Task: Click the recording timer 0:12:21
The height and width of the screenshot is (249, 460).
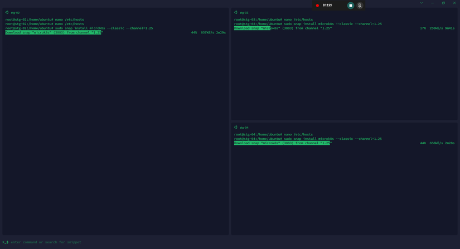Action: click(327, 5)
